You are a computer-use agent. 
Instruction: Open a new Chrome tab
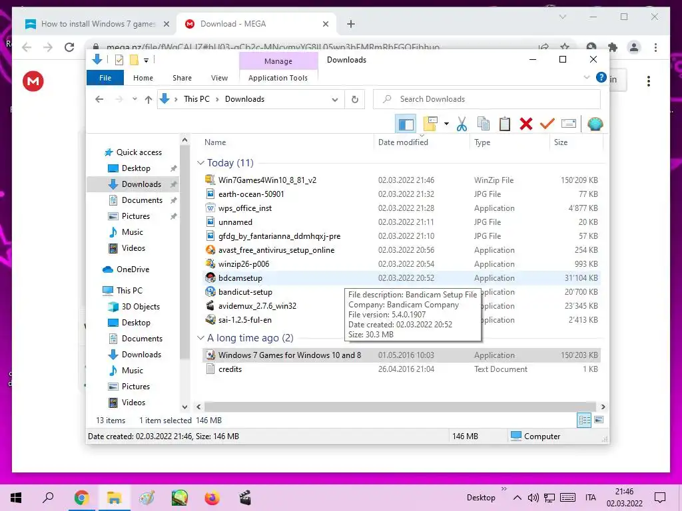[350, 24]
